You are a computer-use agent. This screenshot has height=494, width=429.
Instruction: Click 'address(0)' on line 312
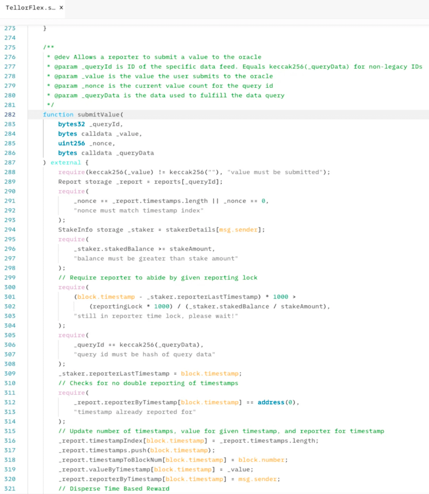click(x=277, y=402)
